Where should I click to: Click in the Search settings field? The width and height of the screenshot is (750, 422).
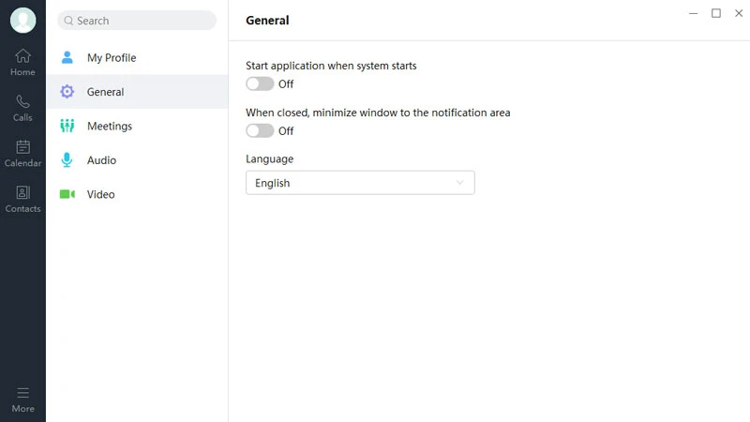pyautogui.click(x=141, y=21)
